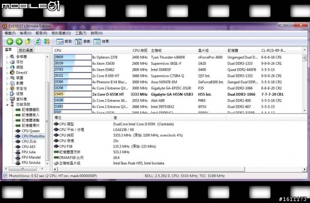Switch to the 選單 tab
The image size is (310, 203).
coord(9,49)
